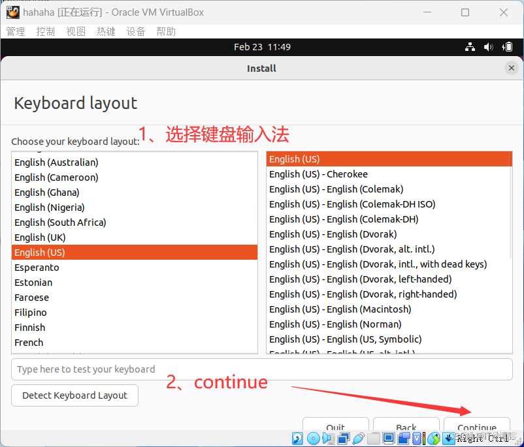Click the mouse integration icon in the status bar
Screen dimensions: 524x447
[433, 439]
